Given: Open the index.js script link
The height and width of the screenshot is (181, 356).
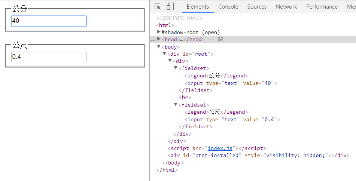Looking at the screenshot, I should (x=220, y=148).
